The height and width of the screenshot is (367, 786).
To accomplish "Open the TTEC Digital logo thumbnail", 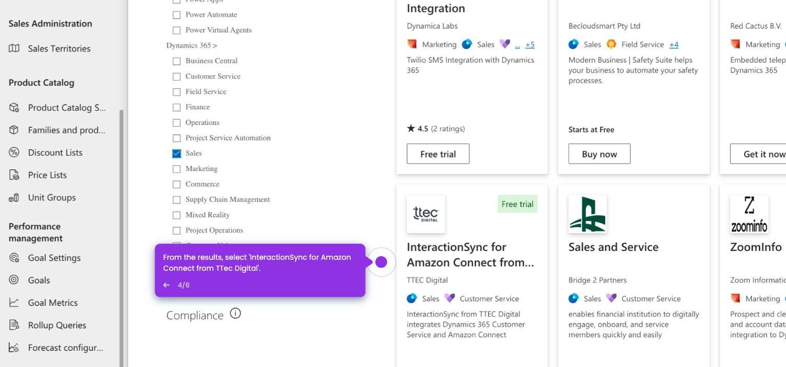I will pyautogui.click(x=426, y=214).
